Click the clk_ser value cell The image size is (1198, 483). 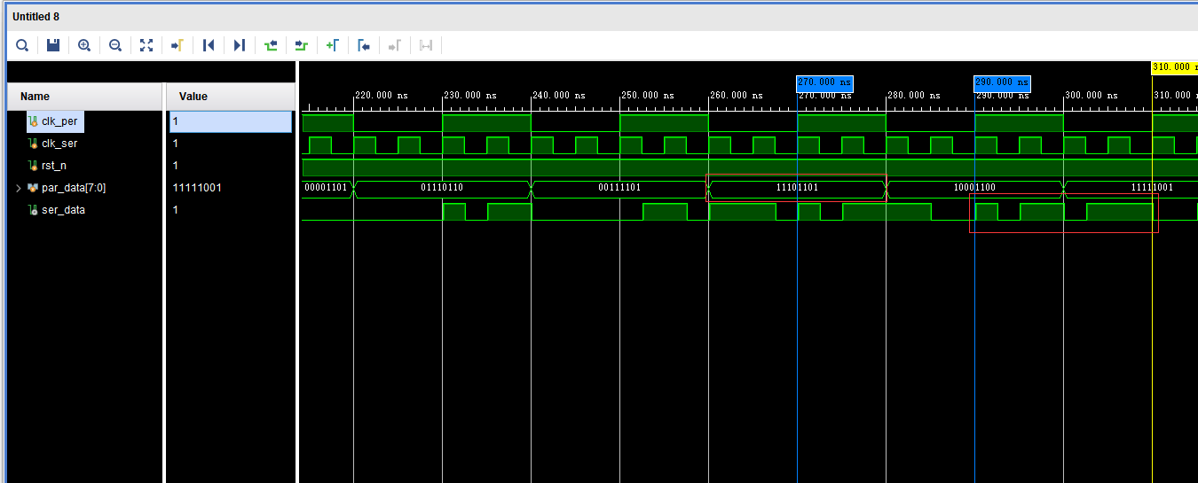coord(231,144)
